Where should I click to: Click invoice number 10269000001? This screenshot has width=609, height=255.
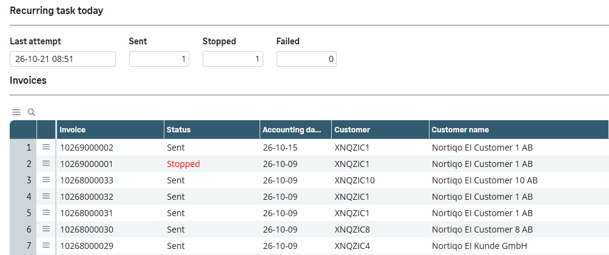pyautogui.click(x=87, y=164)
